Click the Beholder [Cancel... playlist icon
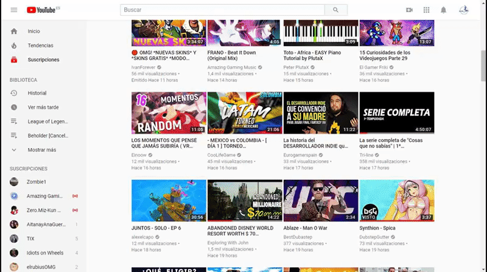The image size is (487, 272). tap(14, 135)
